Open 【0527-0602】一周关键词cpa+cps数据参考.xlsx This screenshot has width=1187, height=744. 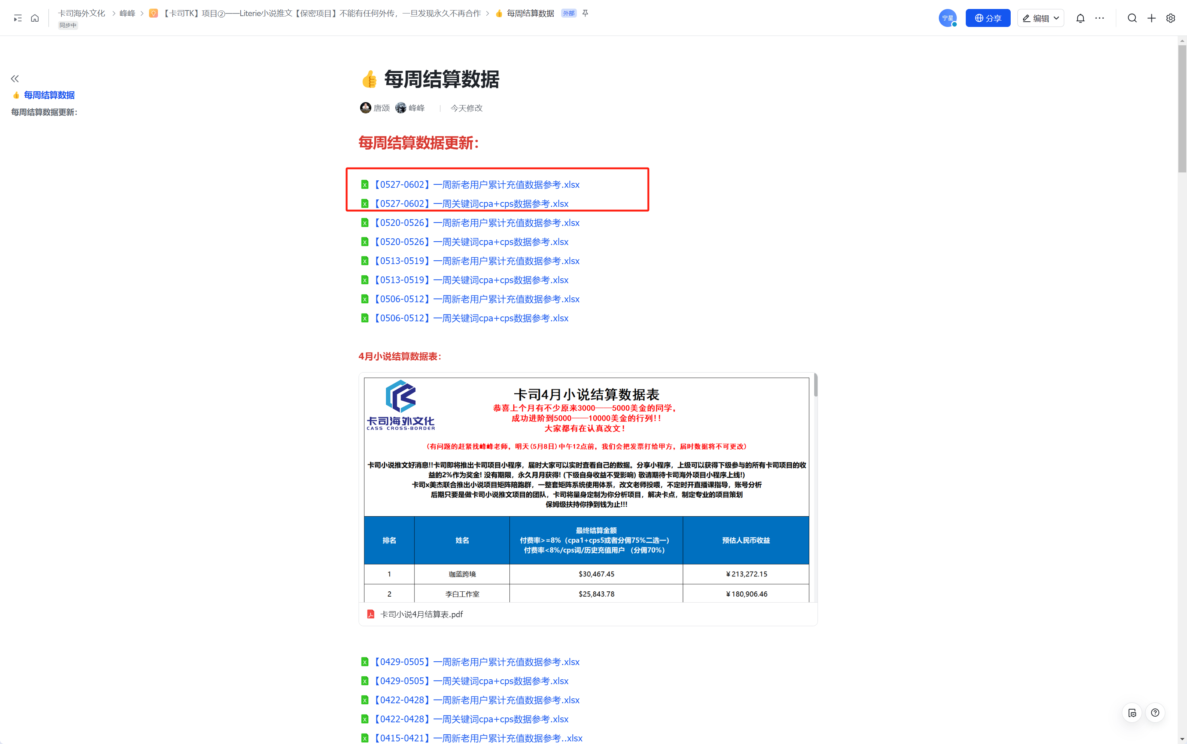471,204
